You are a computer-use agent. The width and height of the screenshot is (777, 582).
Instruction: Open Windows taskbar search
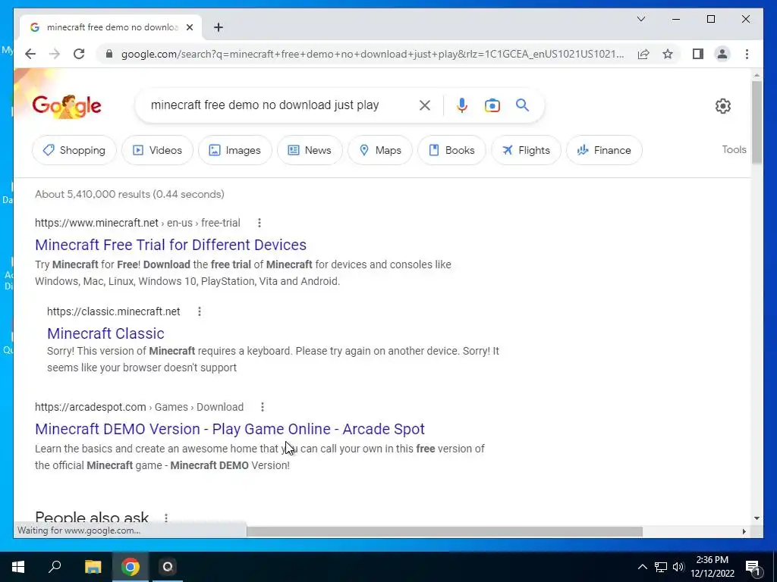pos(55,567)
